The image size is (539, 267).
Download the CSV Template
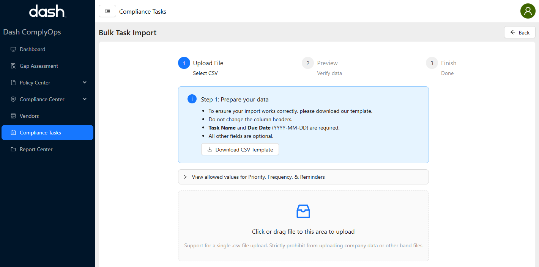coord(240,149)
